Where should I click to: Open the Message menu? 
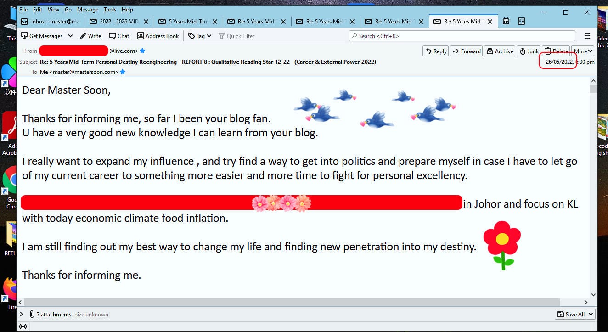(x=87, y=9)
